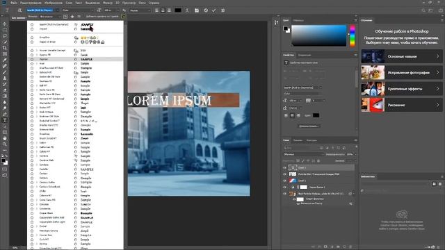445x250 pixels.
Task: Switch to the Образцы tab
Action: point(298,20)
